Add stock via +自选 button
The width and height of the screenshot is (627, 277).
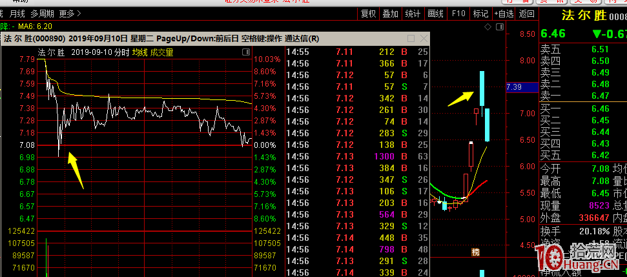(504, 14)
